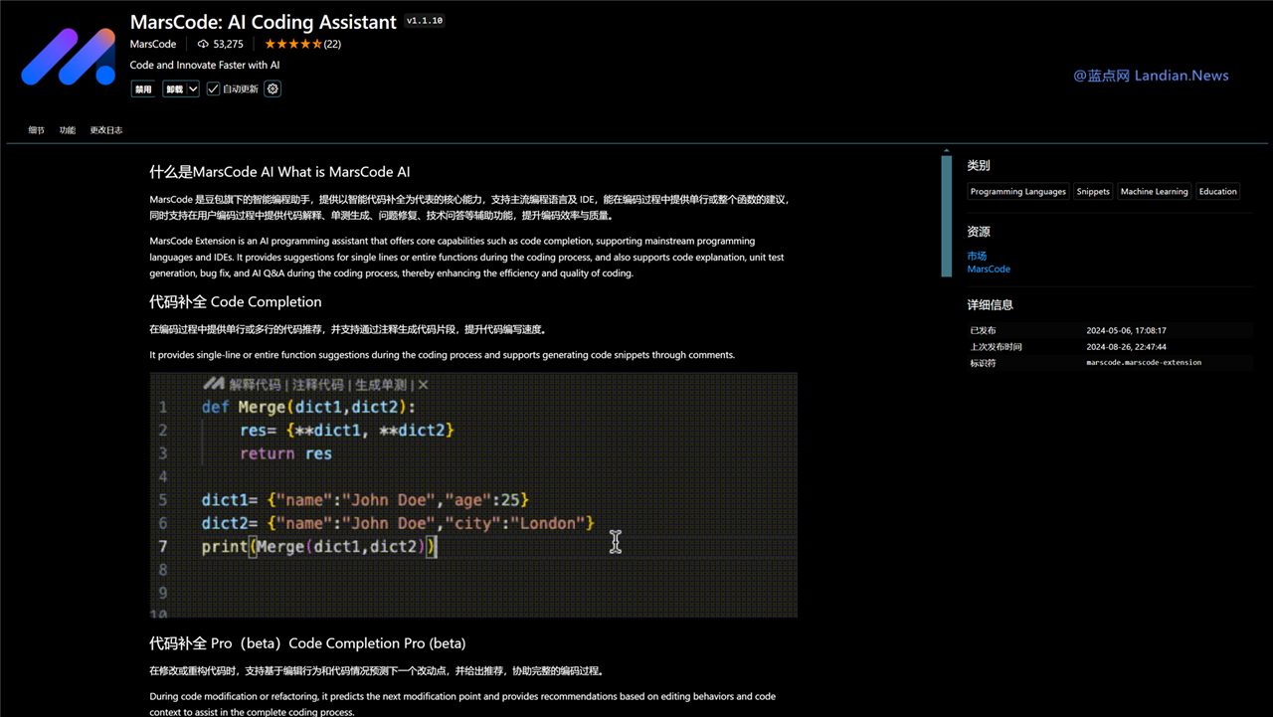Screen dimensions: 1273x717
Task: Select the Machine Learning category tag
Action: coord(1155,191)
